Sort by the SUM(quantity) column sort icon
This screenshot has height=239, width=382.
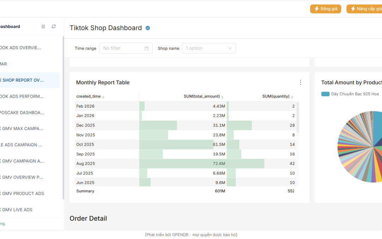tap(293, 97)
